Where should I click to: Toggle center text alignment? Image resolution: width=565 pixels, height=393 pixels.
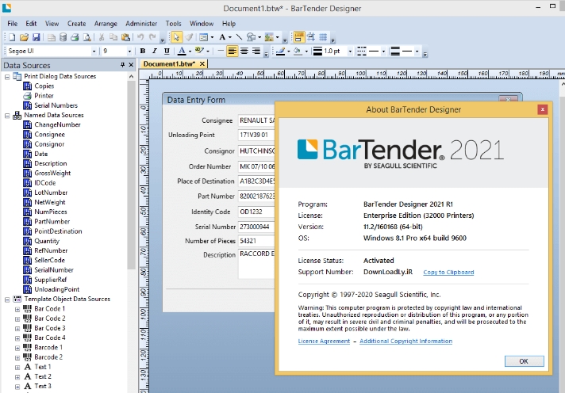click(x=244, y=51)
